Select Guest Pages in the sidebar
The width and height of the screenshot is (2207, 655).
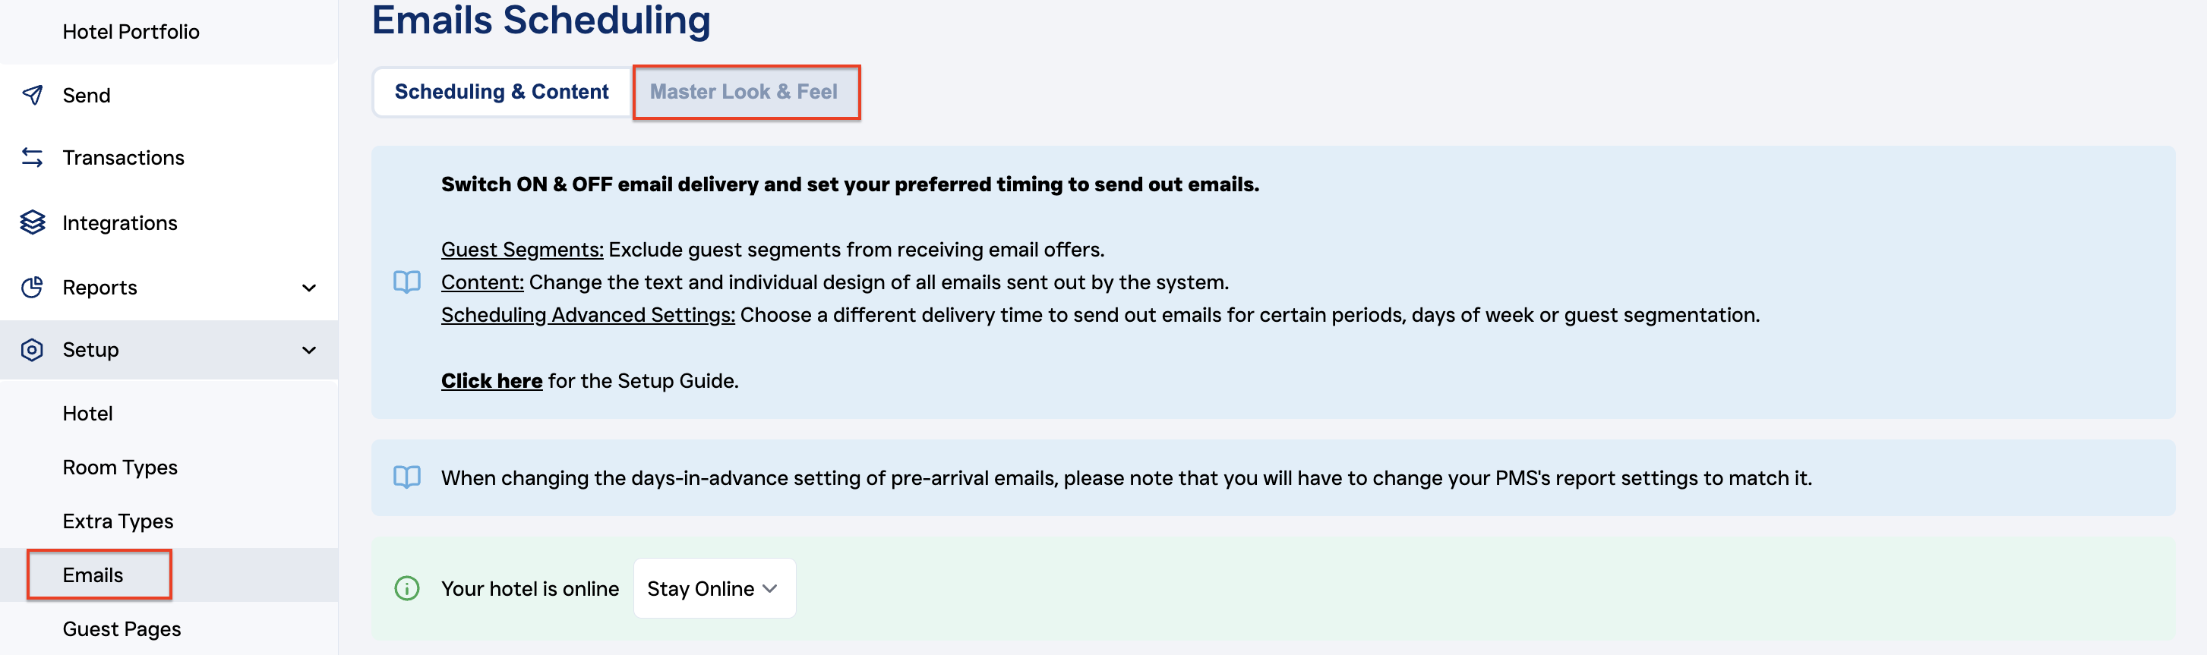click(x=122, y=628)
